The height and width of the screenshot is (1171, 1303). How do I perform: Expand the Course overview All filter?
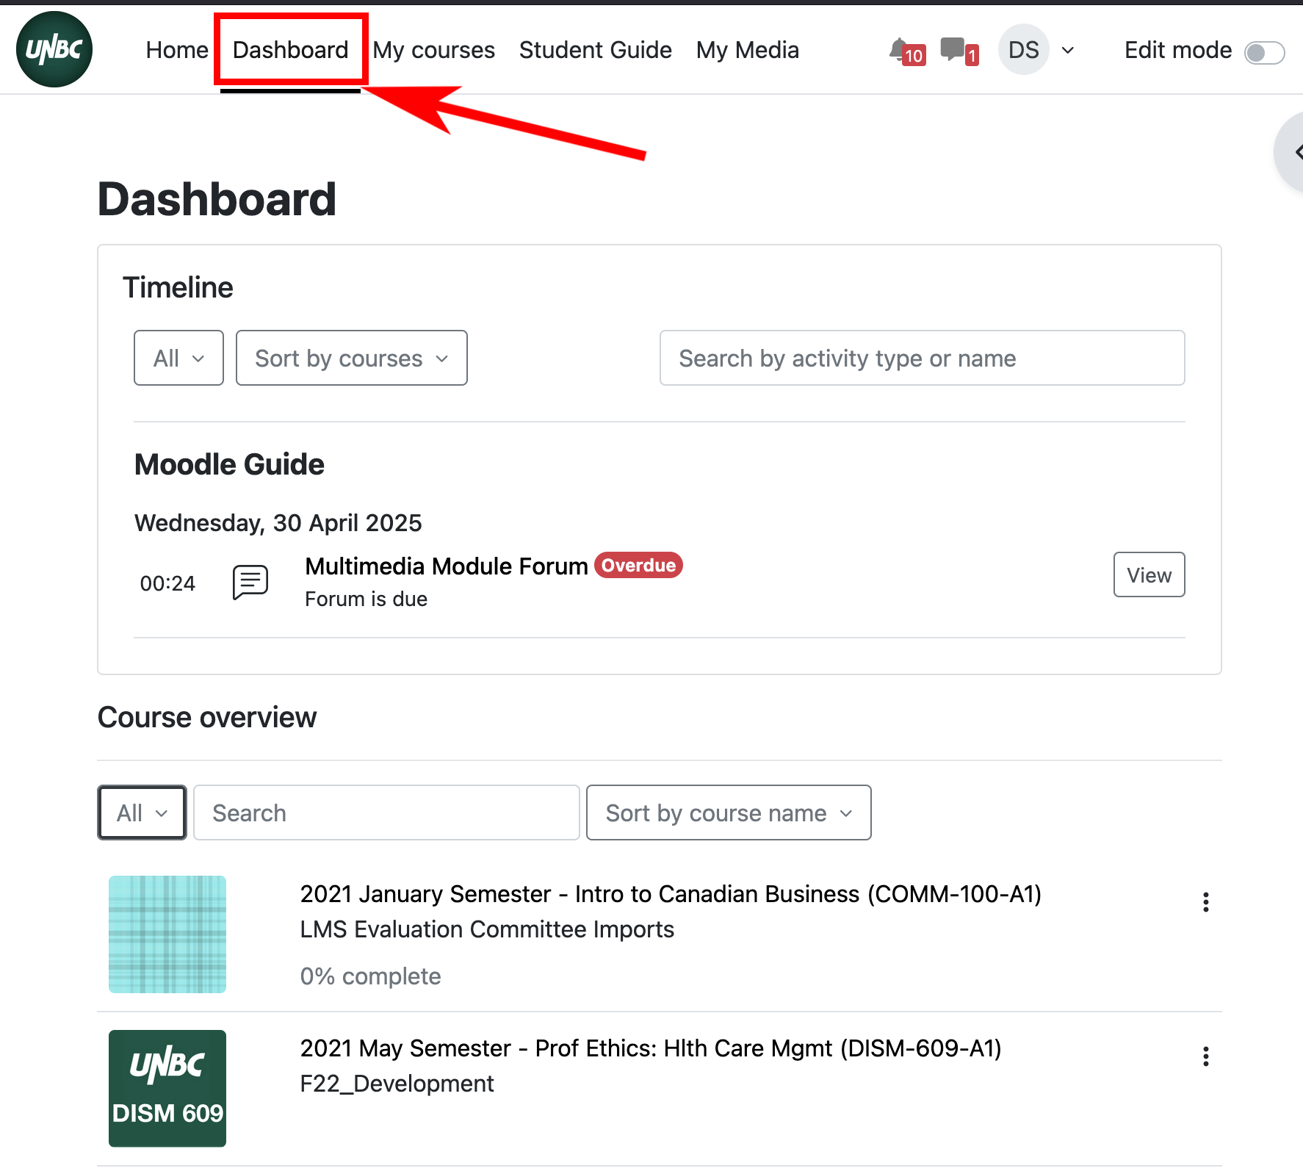click(x=142, y=813)
